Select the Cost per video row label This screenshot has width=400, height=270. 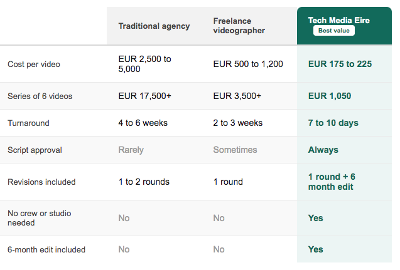click(x=34, y=64)
